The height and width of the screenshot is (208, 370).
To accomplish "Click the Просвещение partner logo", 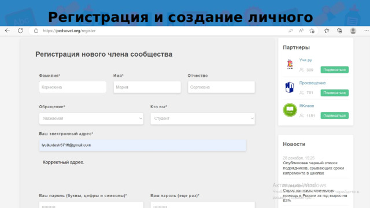I will pos(290,87).
